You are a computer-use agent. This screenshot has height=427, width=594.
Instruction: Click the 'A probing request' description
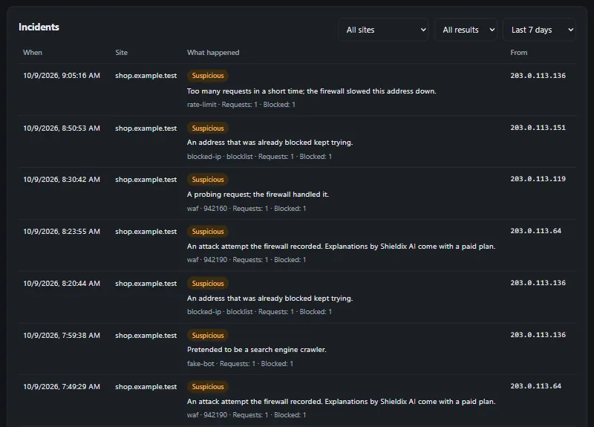tap(258, 195)
